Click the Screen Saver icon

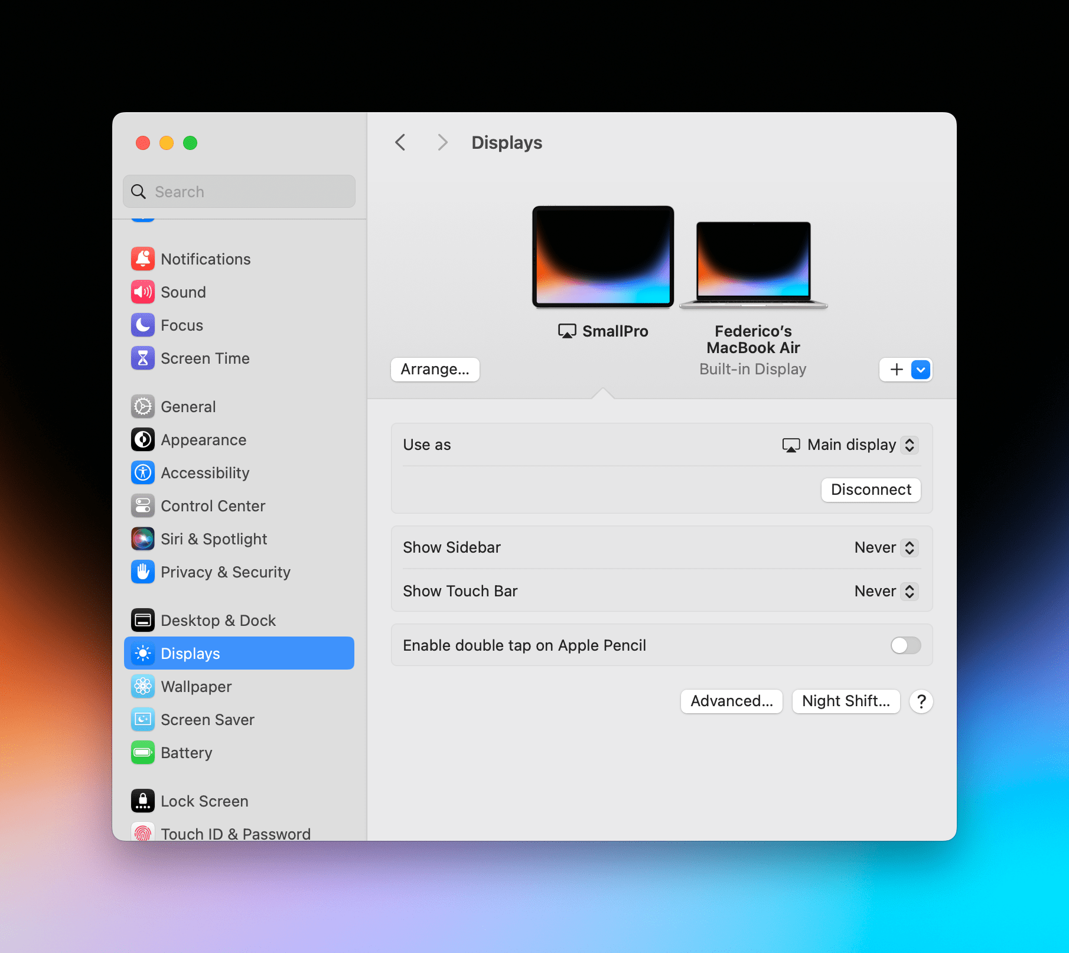tap(143, 719)
